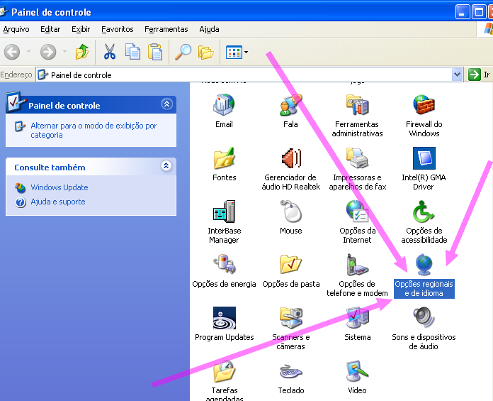Open Scanners e câmeras icon
This screenshot has height=401, width=493.
[x=290, y=317]
